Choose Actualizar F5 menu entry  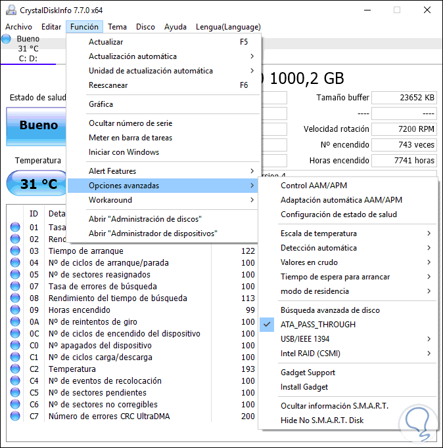coord(163,42)
